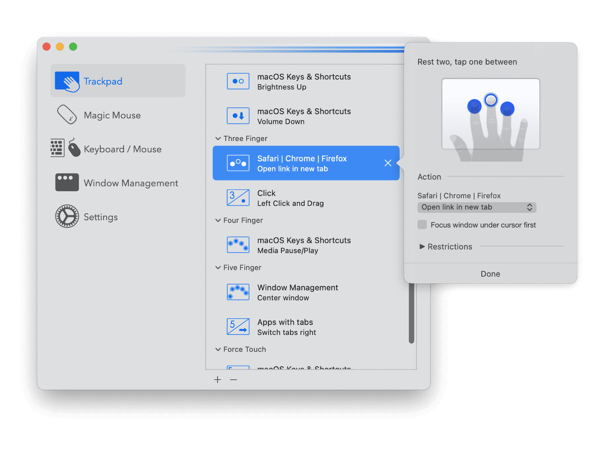The width and height of the screenshot is (601, 451).
Task: Minimize the window with yellow button
Action: coord(60,47)
